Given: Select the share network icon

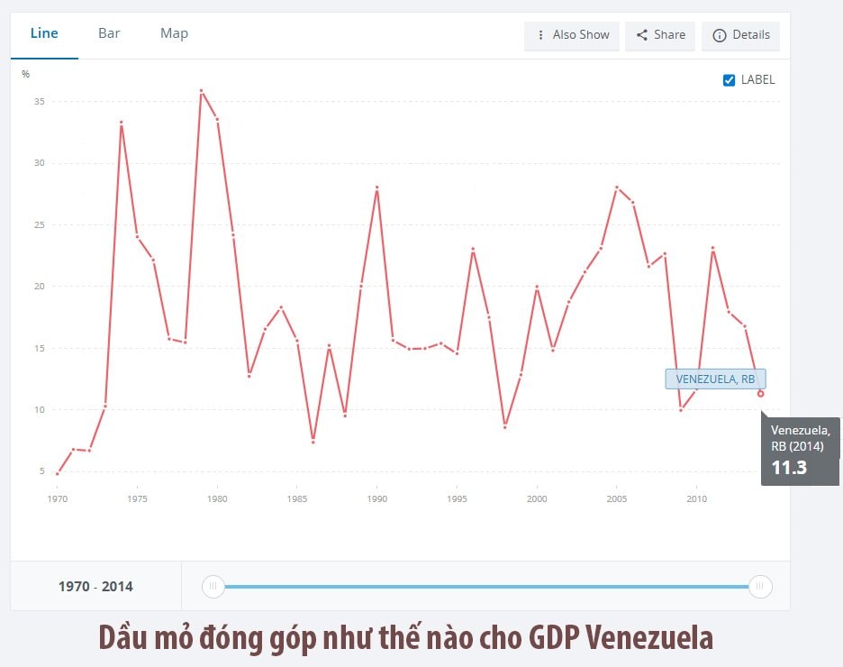Looking at the screenshot, I should (641, 35).
